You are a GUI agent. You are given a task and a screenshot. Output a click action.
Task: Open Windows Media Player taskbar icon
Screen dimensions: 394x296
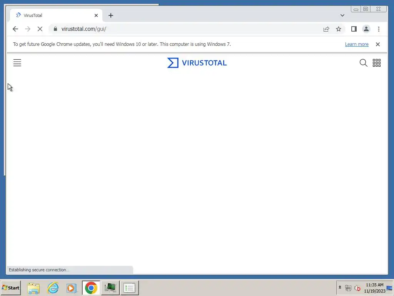click(x=72, y=288)
